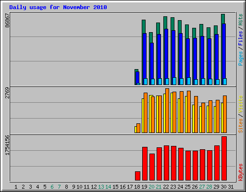Viewport: 246px width, 192px height.
Task: Click green weekend day 28 label
Action: (209, 187)
